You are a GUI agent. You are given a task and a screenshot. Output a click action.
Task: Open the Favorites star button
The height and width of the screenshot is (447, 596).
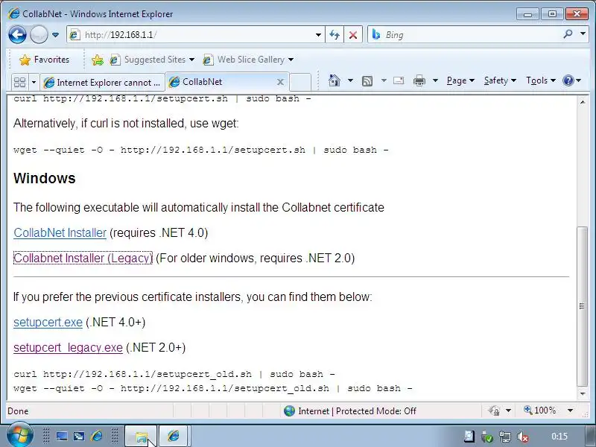[45, 60]
